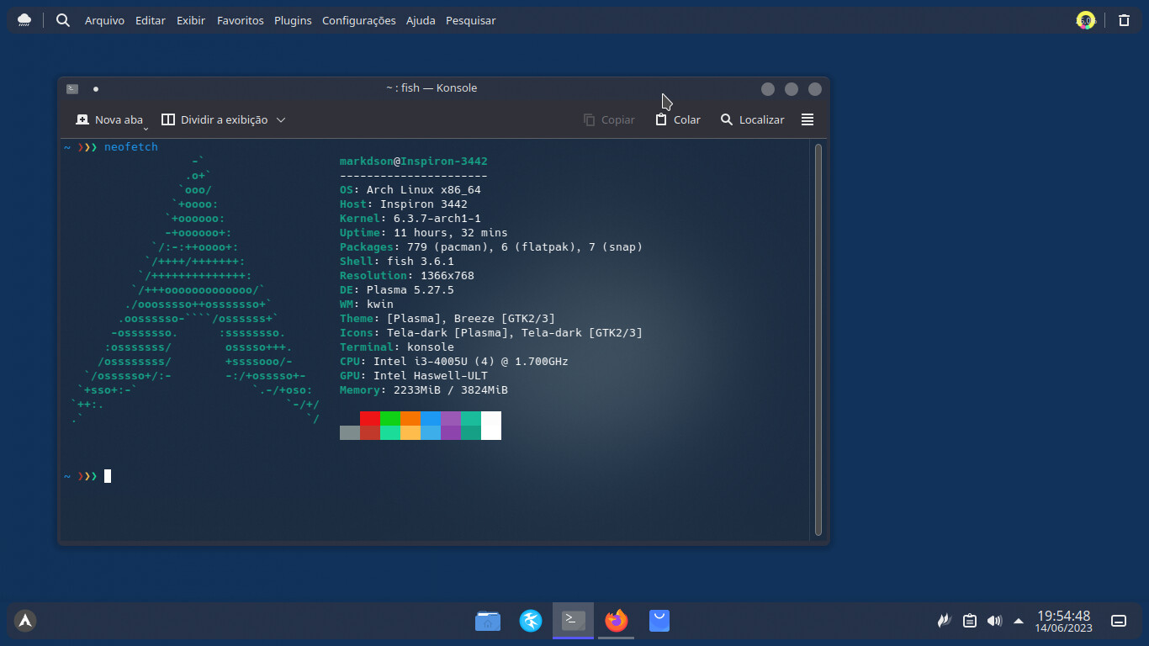The height and width of the screenshot is (646, 1149).
Task: Expand the hidden system tray icons arrow
Action: tap(1019, 621)
